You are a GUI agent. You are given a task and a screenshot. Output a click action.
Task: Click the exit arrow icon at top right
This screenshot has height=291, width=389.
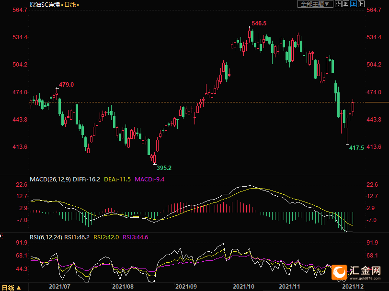[361, 4]
